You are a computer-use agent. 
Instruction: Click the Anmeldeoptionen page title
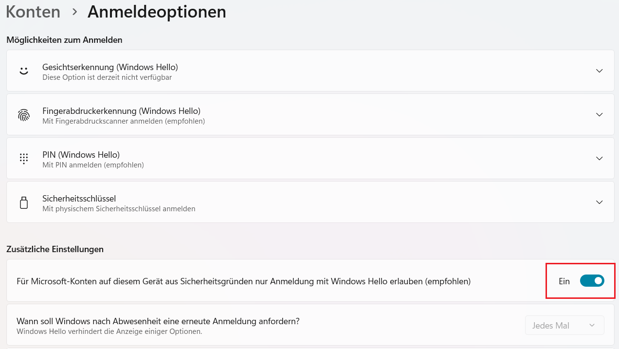tap(157, 12)
